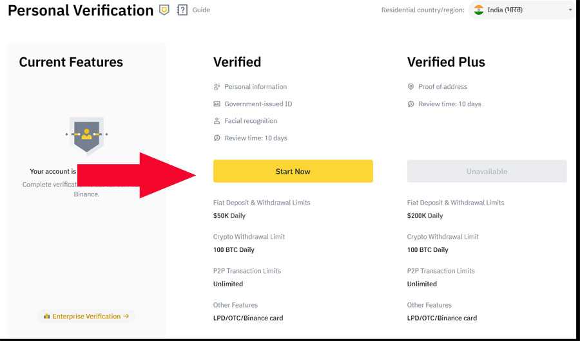Click the yellow shield badge beside the title
Viewport: 580px width, 341px height.
pos(164,10)
